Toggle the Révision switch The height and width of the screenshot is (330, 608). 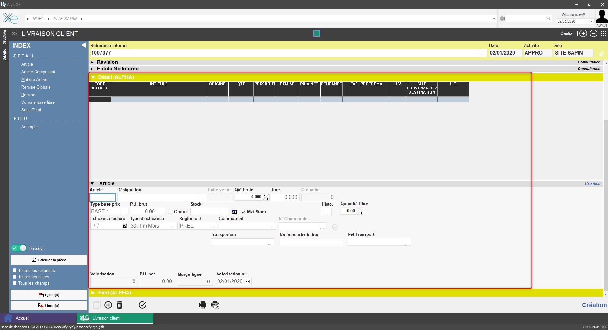pyautogui.click(x=19, y=248)
